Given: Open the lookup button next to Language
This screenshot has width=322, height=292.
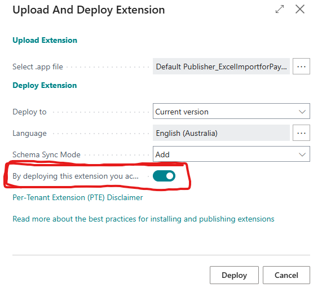Looking at the screenshot, I should tap(301, 133).
